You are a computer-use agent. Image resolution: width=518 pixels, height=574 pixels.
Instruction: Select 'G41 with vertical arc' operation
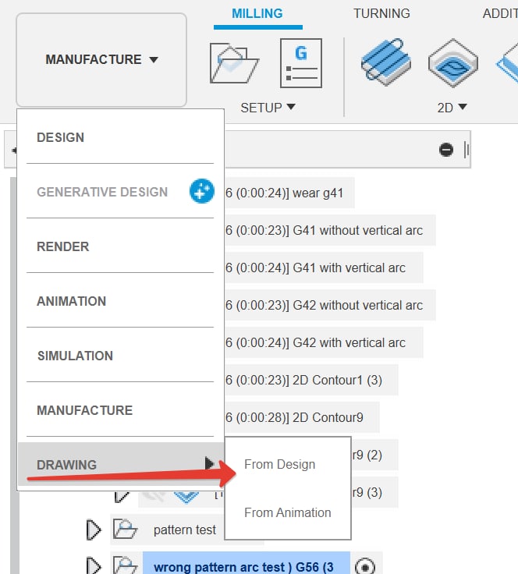point(324,268)
